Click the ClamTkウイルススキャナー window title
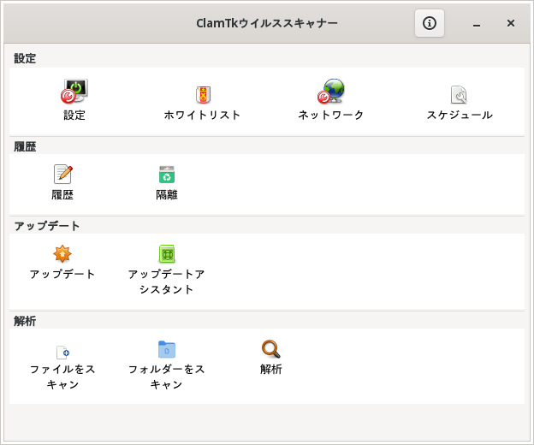 [x=267, y=23]
